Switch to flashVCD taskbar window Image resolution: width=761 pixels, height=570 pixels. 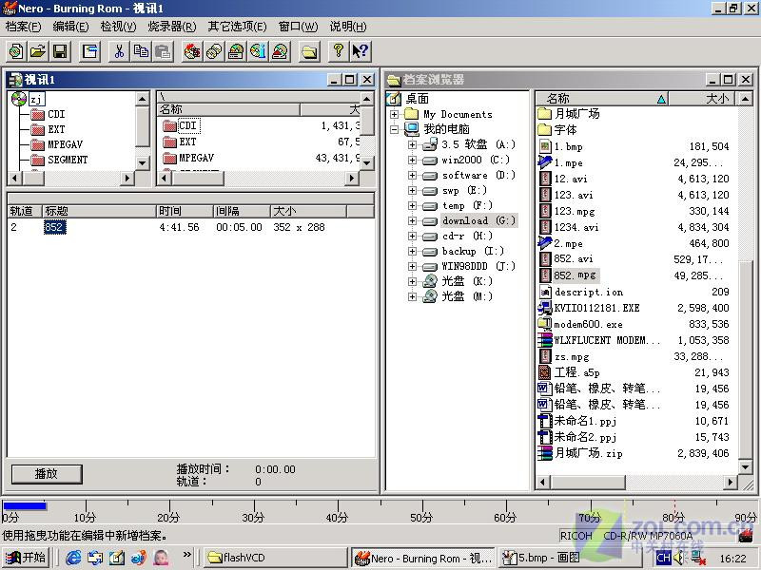pos(275,558)
